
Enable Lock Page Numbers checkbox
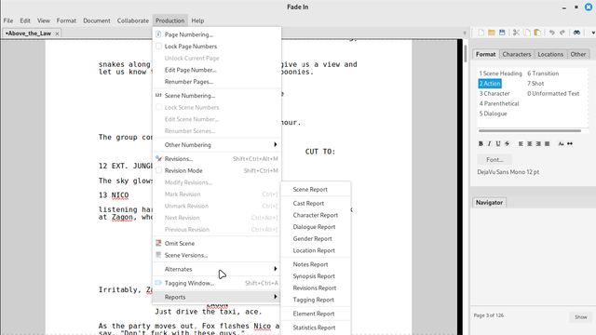[159, 47]
